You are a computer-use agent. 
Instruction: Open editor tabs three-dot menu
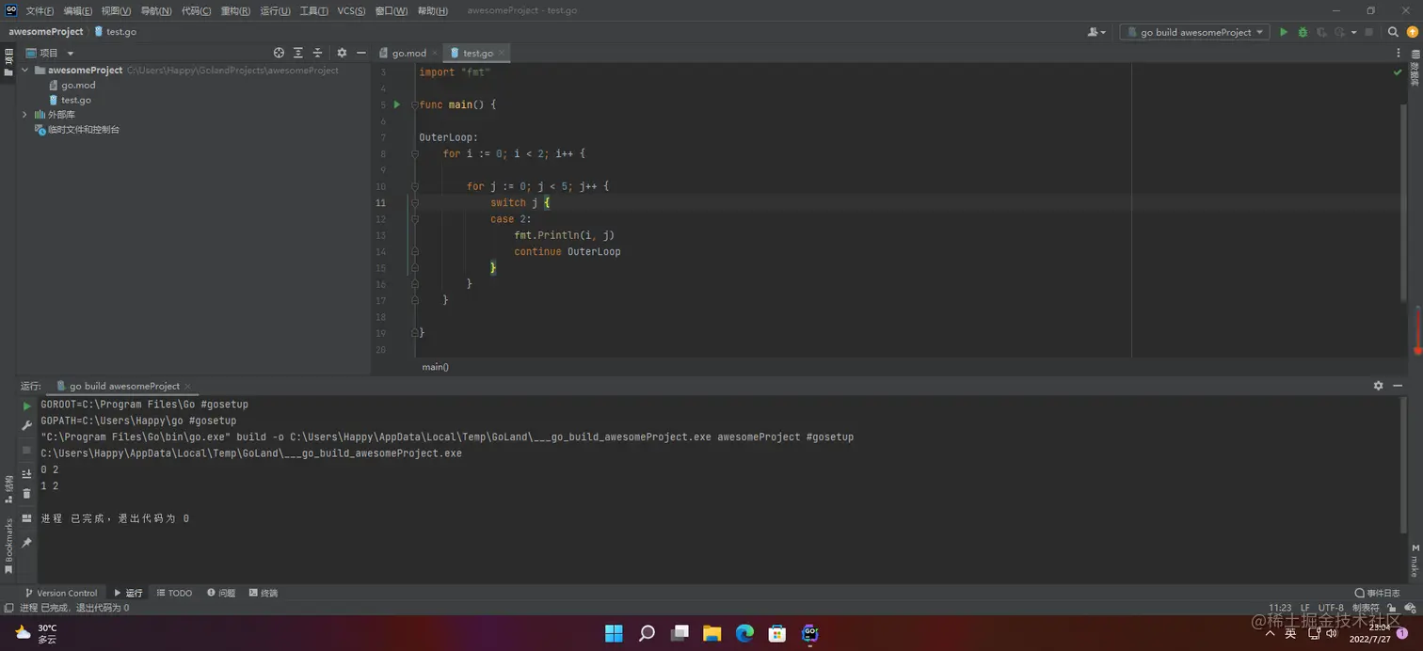pyautogui.click(x=1398, y=54)
